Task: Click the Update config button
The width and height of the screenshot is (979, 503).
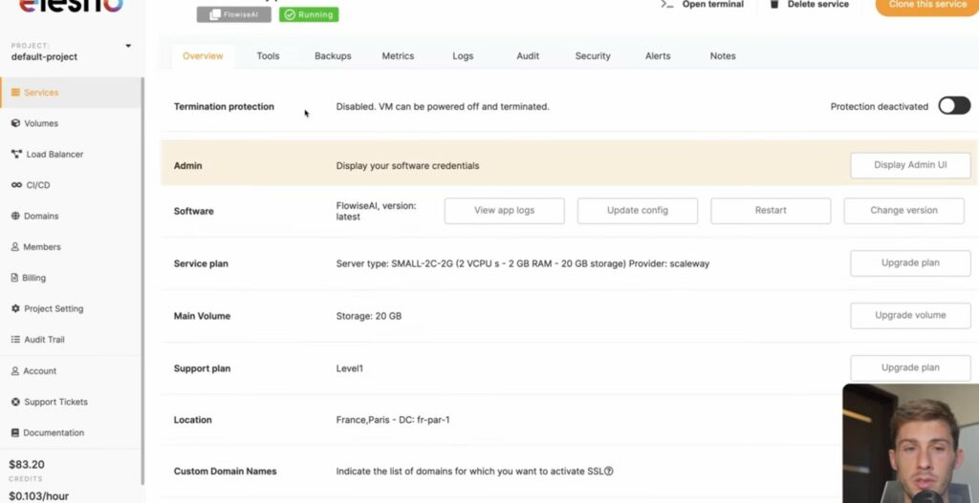Action: [x=638, y=211]
